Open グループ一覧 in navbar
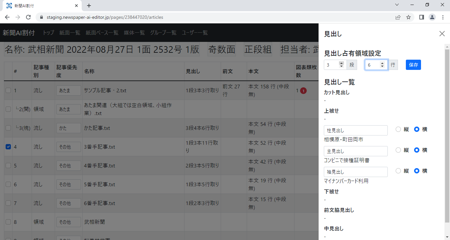The width and height of the screenshot is (450, 240). 163,33
